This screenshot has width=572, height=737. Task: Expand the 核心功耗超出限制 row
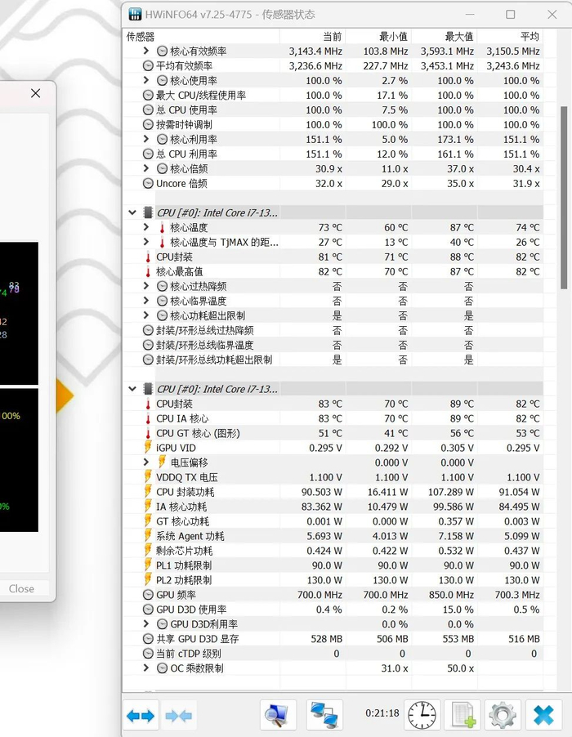click(146, 315)
